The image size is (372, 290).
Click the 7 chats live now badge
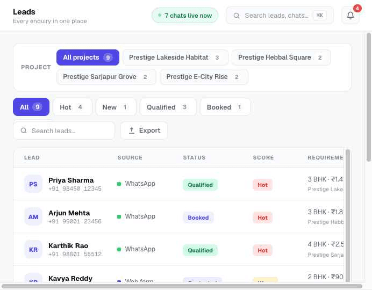[185, 16]
